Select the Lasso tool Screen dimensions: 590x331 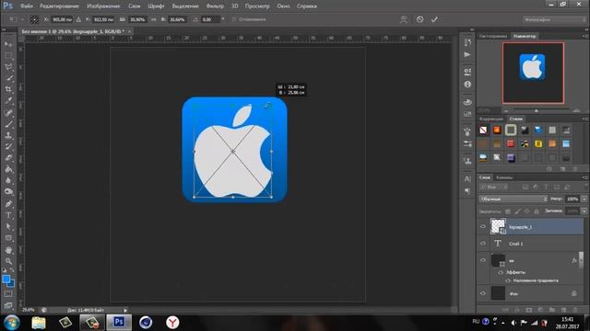tap(8, 67)
